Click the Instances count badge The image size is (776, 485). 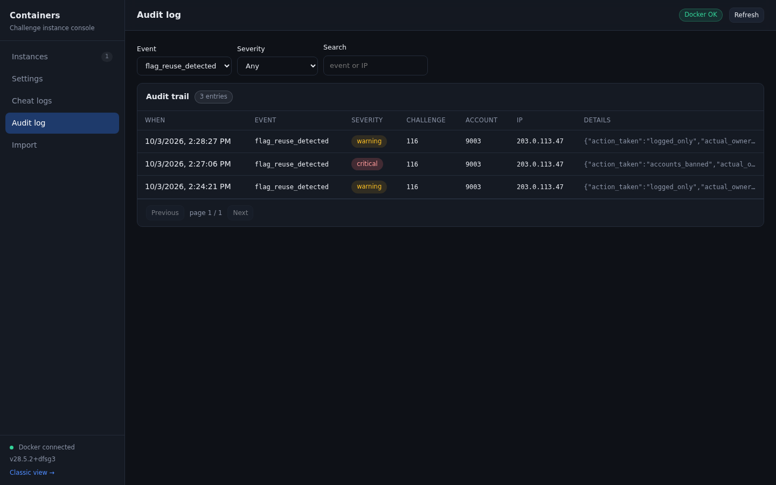(x=107, y=57)
